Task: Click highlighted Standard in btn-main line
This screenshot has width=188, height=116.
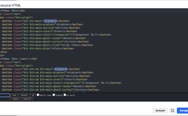Action: pos(50,21)
